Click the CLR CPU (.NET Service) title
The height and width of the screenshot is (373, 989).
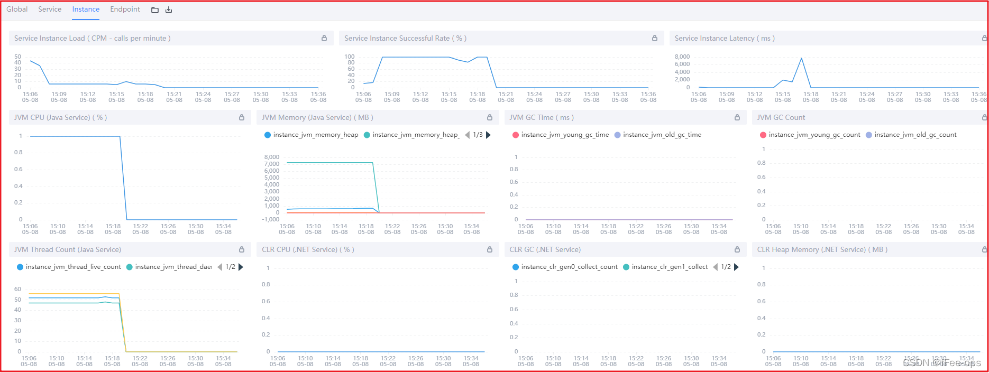308,249
